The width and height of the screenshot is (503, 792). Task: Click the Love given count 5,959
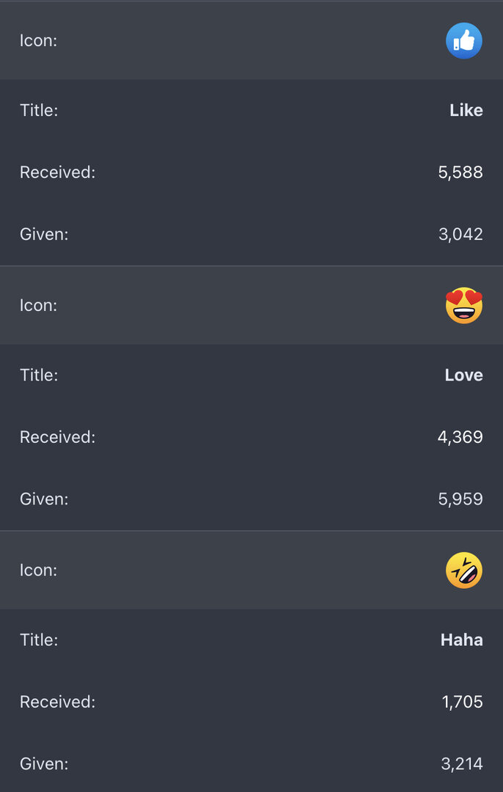[x=460, y=499]
